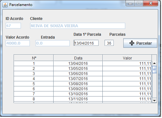Click the ID Acordo field showing 67
162x118 pixels.
coord(13,26)
